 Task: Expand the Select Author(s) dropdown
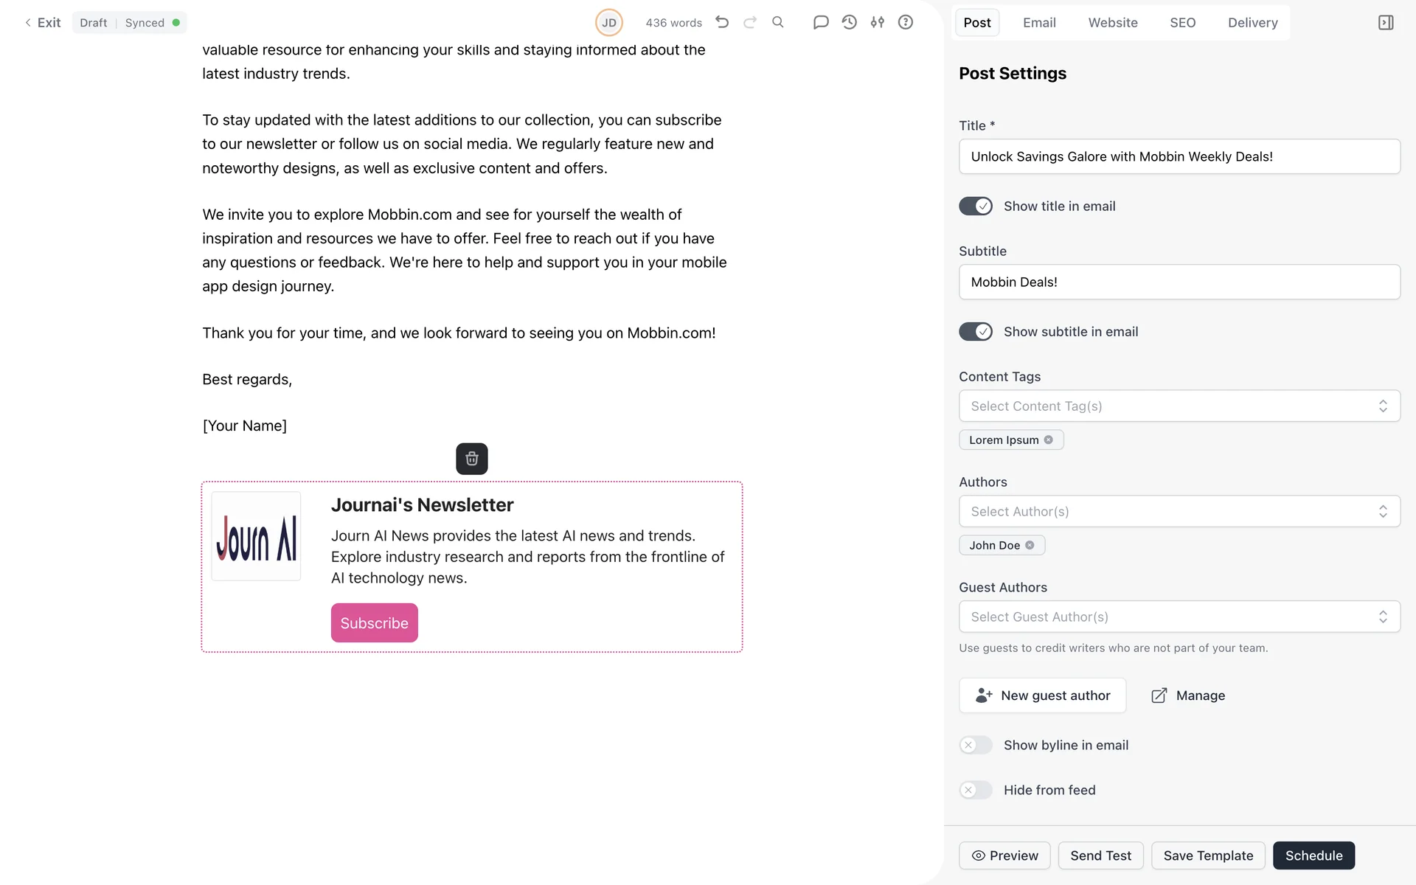click(1179, 512)
